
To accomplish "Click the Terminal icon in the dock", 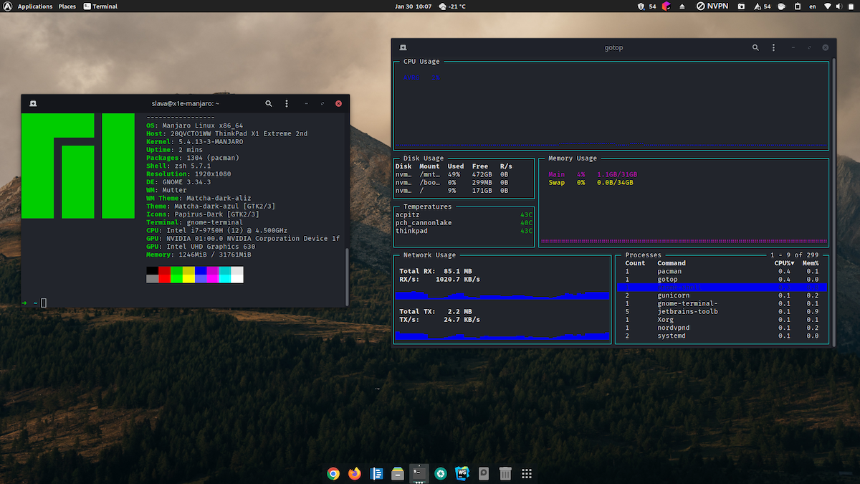I will click(419, 473).
